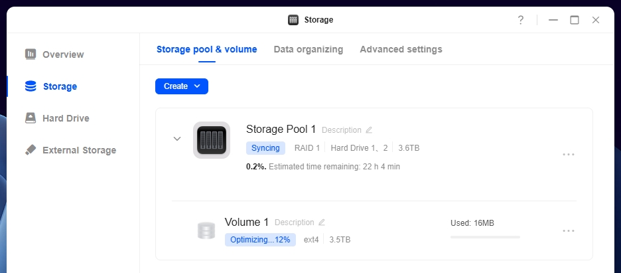The width and height of the screenshot is (621, 273).
Task: Open the Create dropdown button
Action: 182,86
